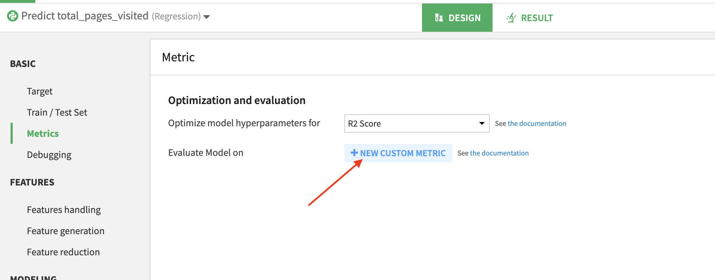Go to the Debugging section
Image resolution: width=715 pixels, height=280 pixels.
(x=49, y=155)
